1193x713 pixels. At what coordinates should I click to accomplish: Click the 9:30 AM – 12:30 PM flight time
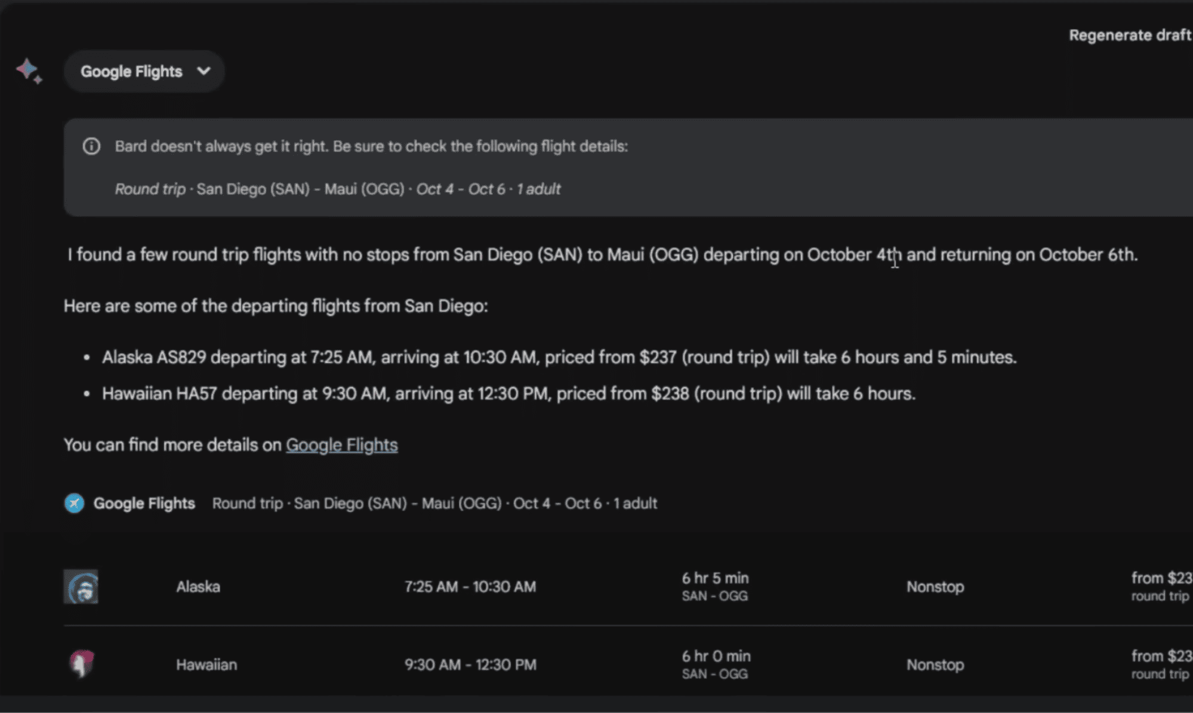[470, 665]
